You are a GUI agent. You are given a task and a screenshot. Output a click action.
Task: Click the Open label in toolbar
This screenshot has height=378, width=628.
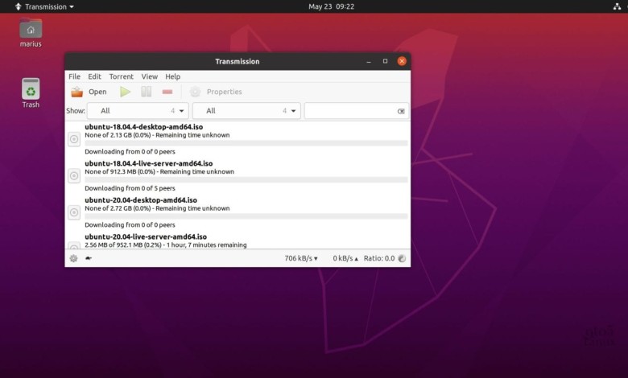click(97, 92)
